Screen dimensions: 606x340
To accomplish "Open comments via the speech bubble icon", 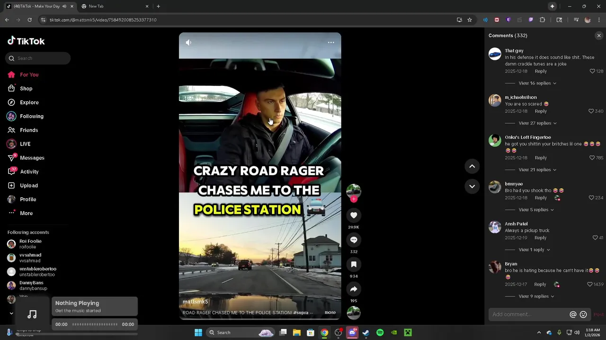I will click(x=354, y=240).
